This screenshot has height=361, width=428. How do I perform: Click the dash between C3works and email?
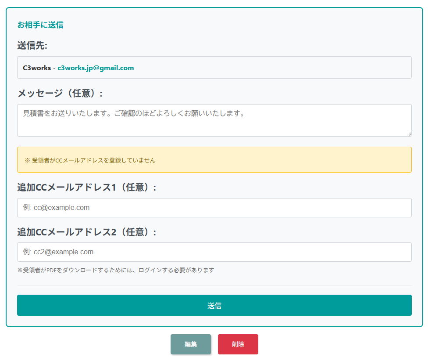point(54,68)
